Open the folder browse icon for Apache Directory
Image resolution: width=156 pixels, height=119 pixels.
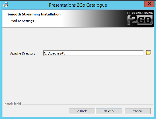(x=149, y=53)
